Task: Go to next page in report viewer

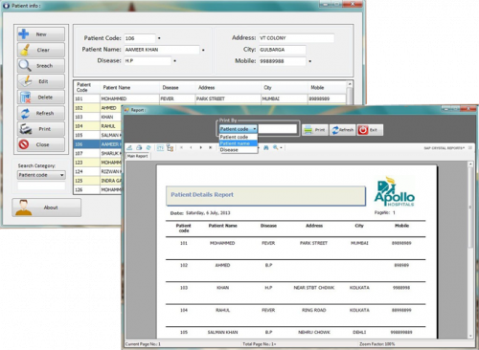Action: (200, 147)
